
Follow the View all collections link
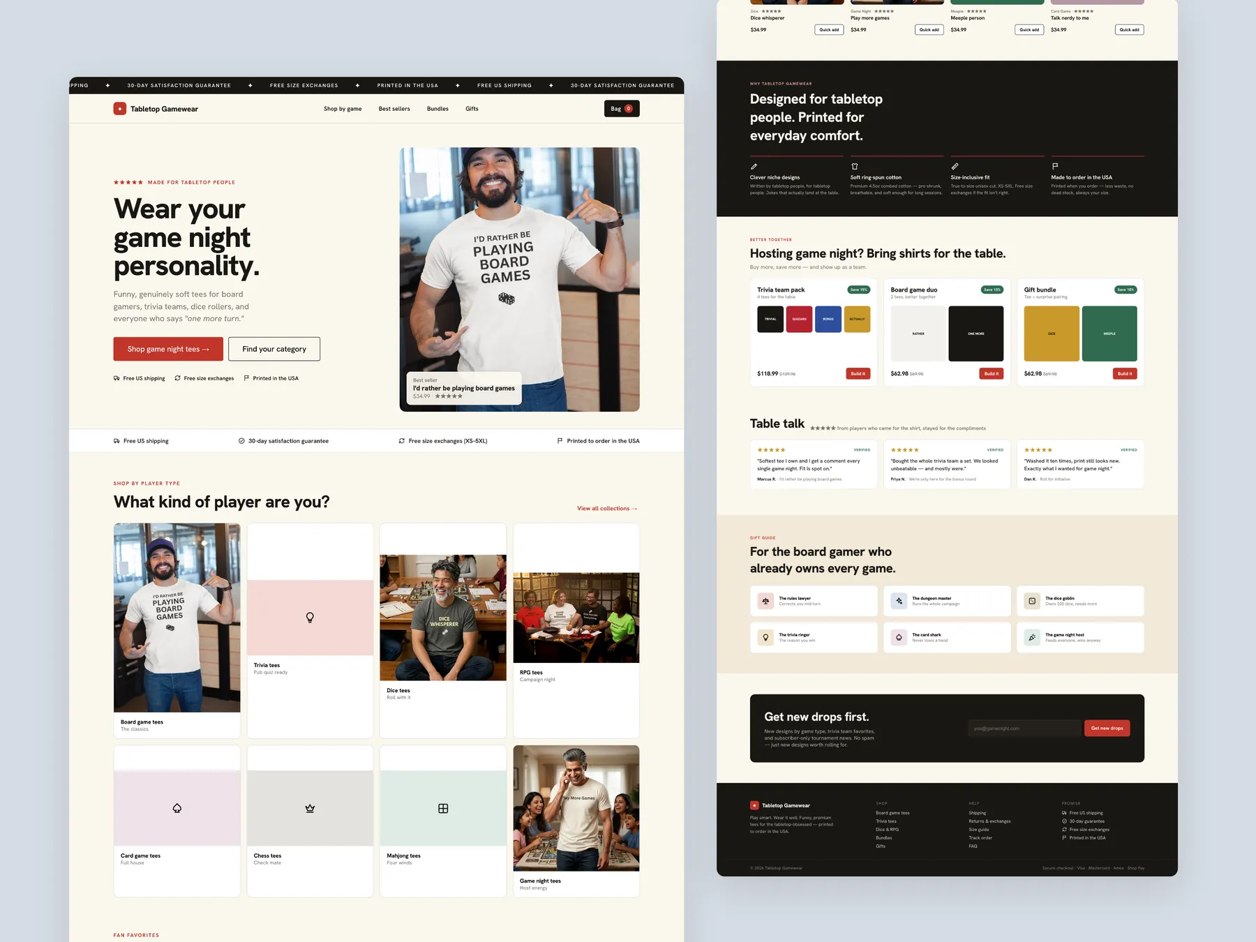coord(607,509)
